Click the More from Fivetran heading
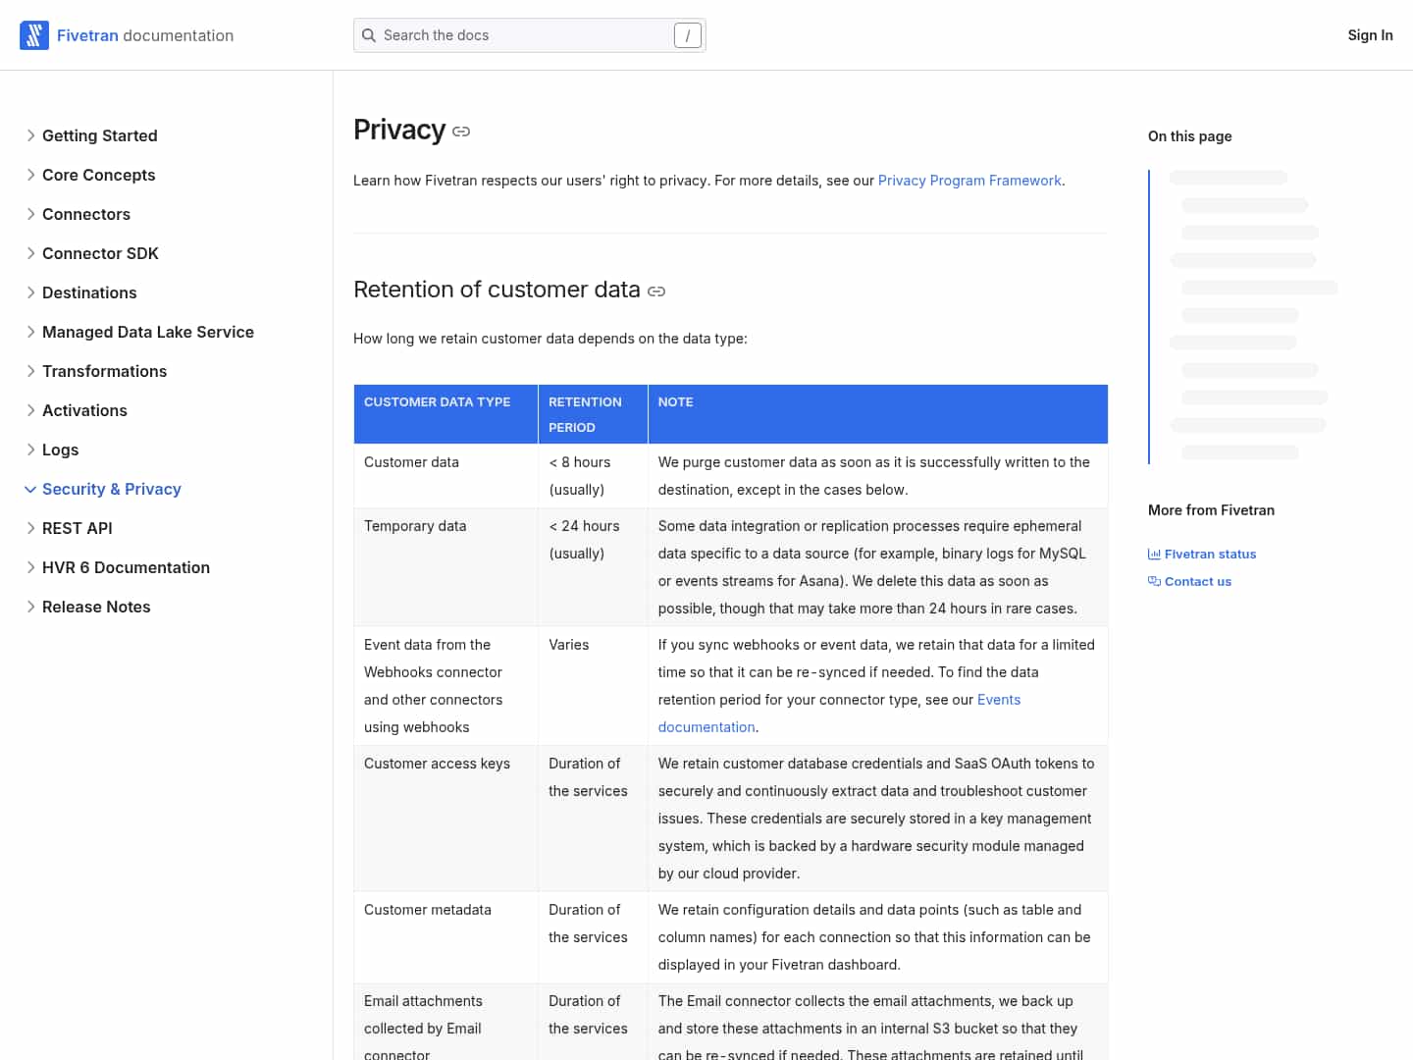Image resolution: width=1413 pixels, height=1060 pixels. [x=1211, y=510]
